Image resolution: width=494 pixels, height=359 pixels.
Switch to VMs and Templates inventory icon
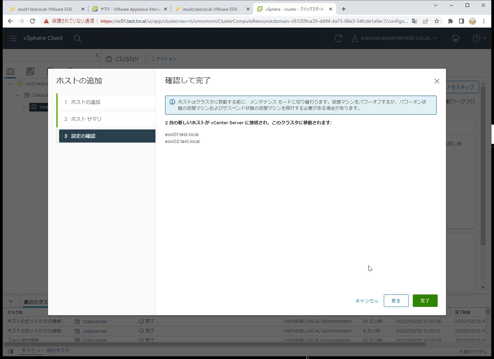30,71
